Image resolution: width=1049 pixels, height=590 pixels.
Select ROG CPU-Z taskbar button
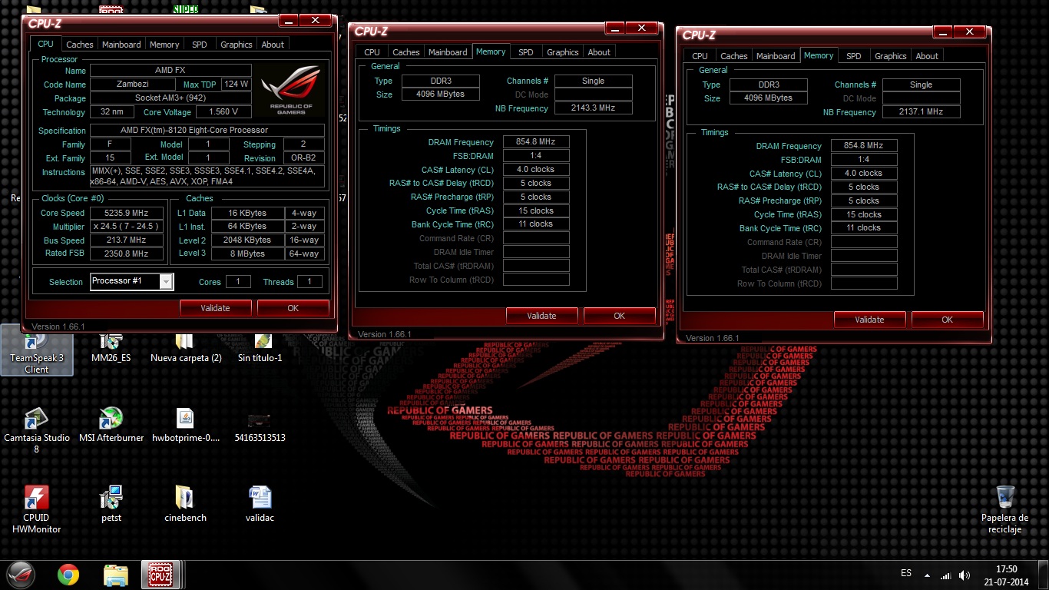(160, 575)
